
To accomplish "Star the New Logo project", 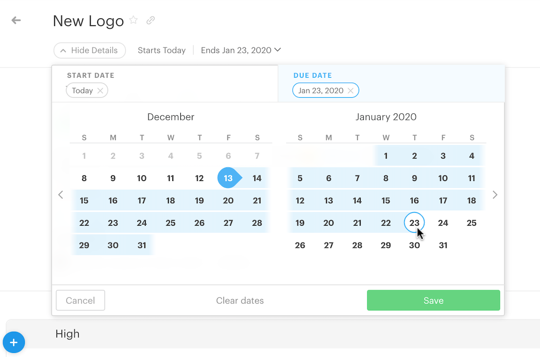I will (x=134, y=20).
